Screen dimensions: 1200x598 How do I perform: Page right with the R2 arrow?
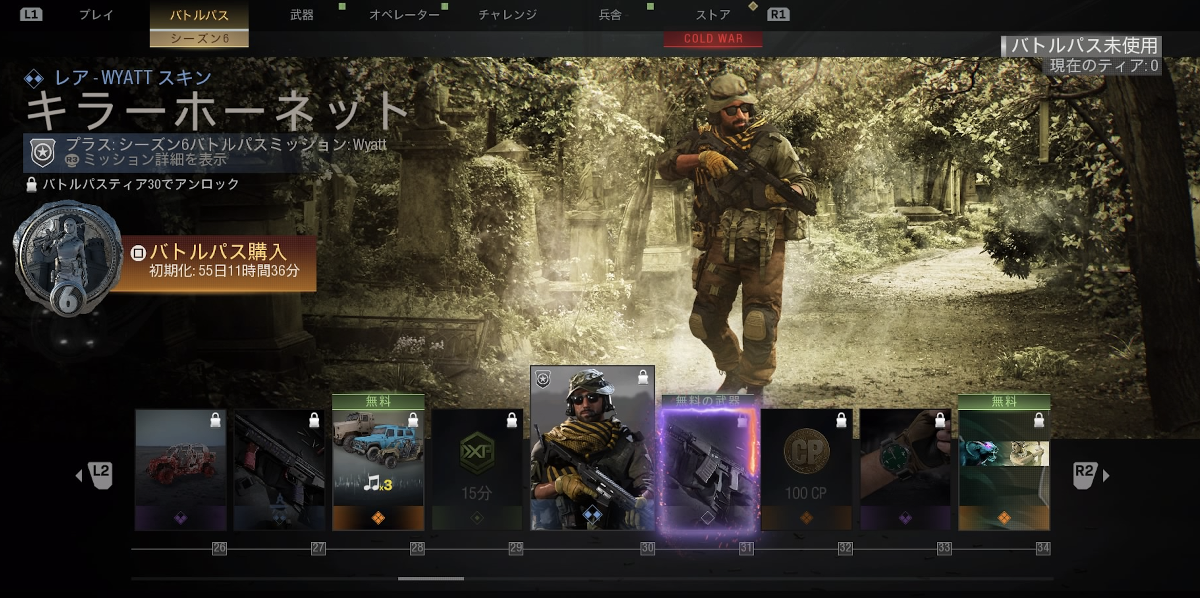pyautogui.click(x=1090, y=475)
